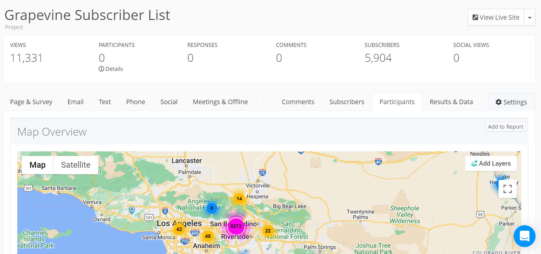Go to Page & Survey tab
The height and width of the screenshot is (254, 541).
pyautogui.click(x=31, y=102)
